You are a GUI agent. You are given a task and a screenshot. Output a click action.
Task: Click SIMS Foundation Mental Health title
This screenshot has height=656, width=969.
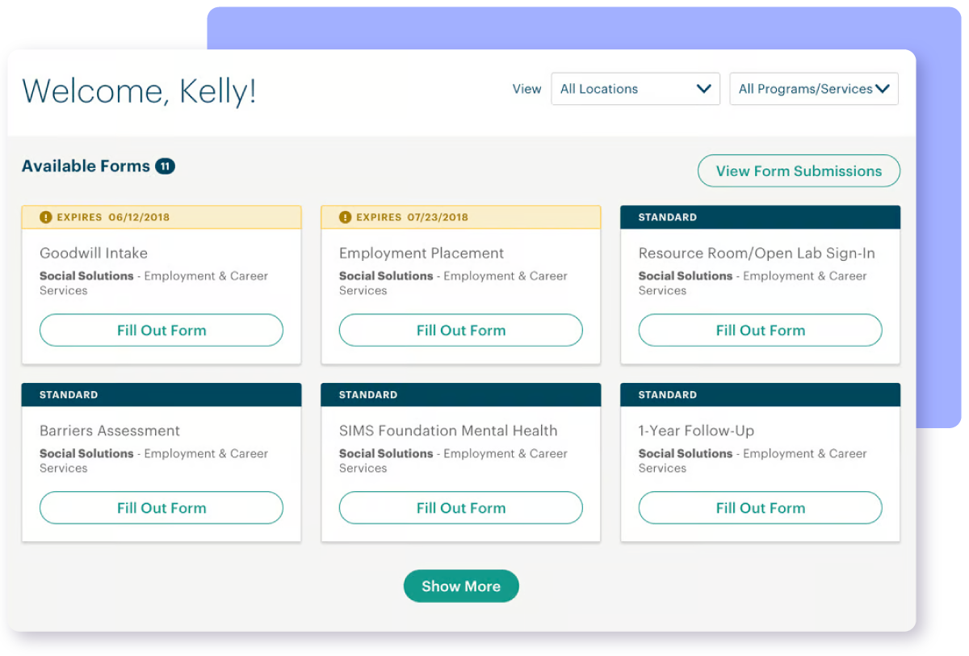point(448,431)
